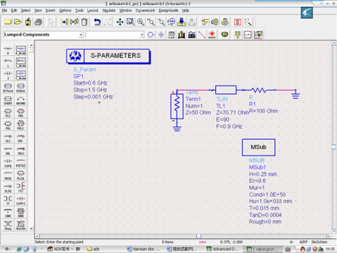This screenshot has width=337, height=253.
Task: Place the INDQ inductor with Q
Action: (8, 175)
